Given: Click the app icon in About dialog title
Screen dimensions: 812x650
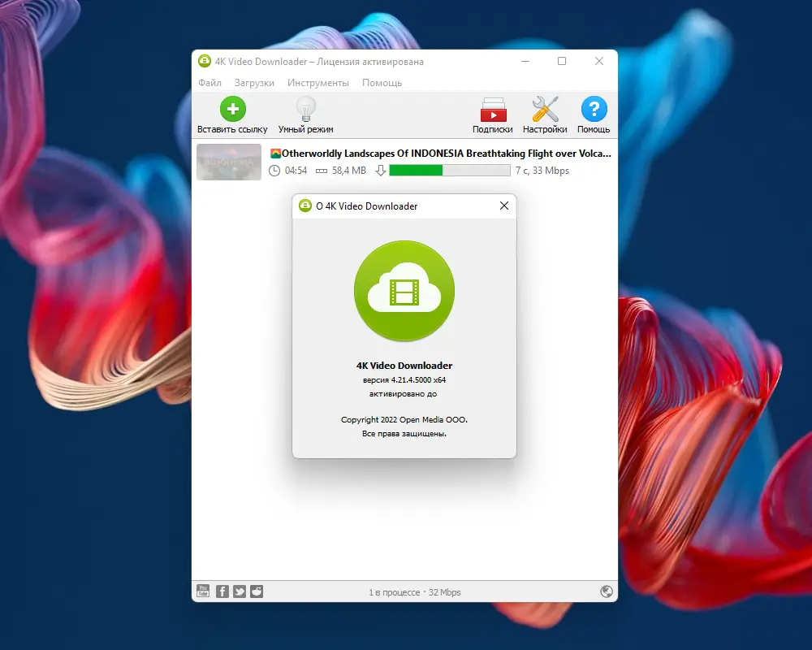Looking at the screenshot, I should [x=305, y=206].
